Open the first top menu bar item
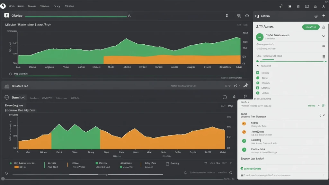Screen dimensions: 329x185 (12, 6)
